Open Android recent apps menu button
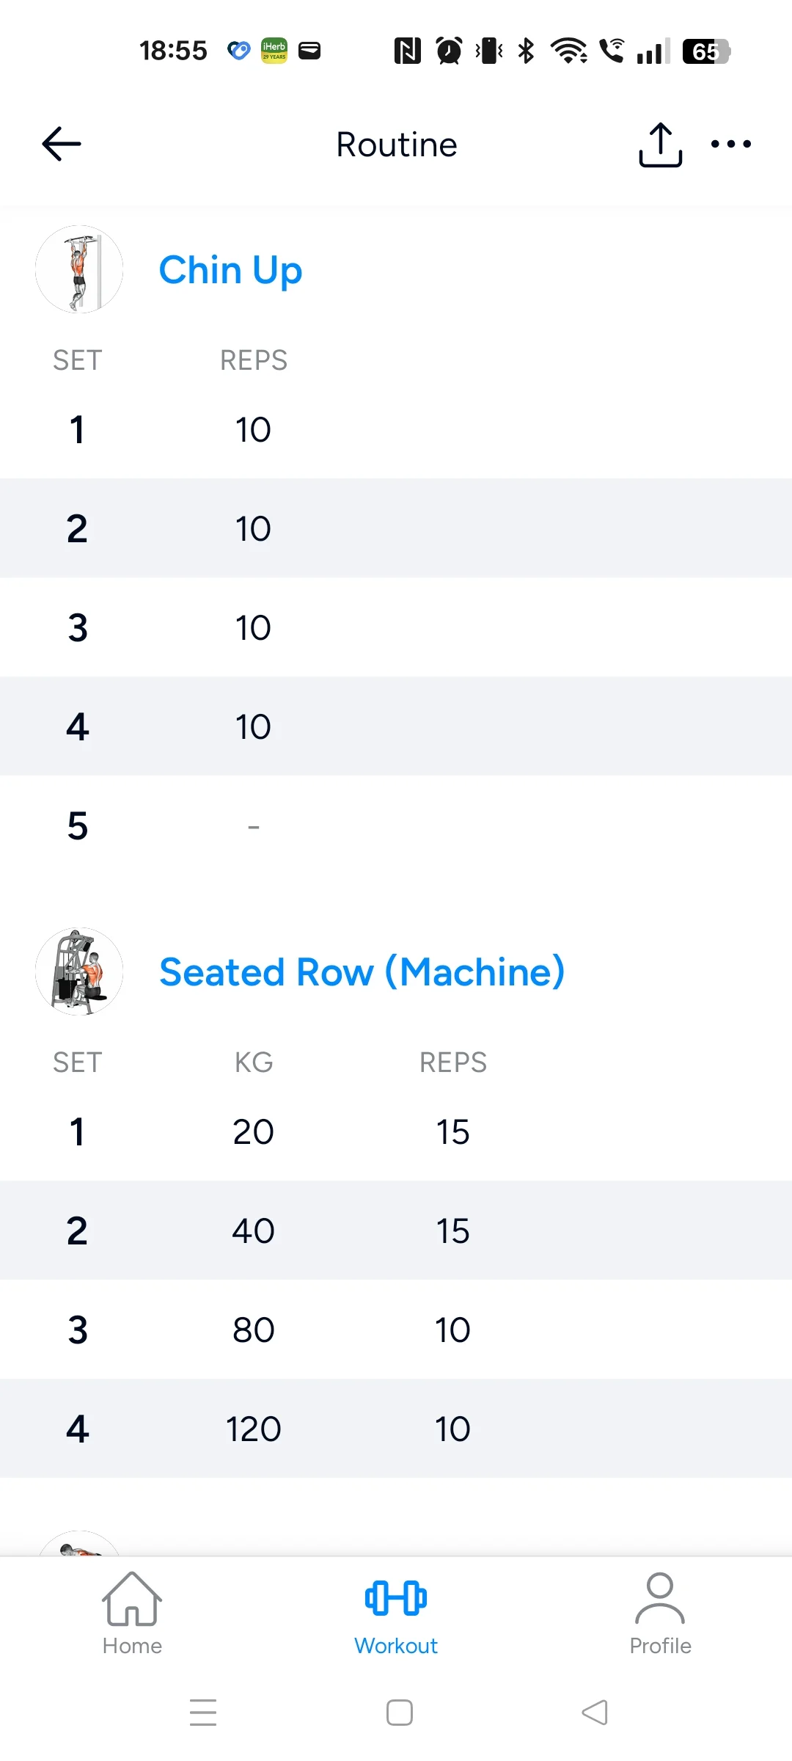The image size is (792, 1761). click(203, 1713)
